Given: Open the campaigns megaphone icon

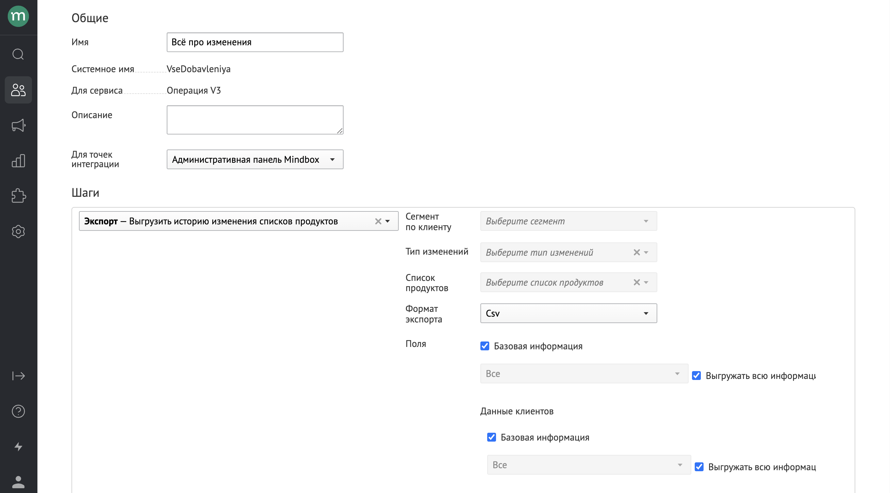Looking at the screenshot, I should [x=18, y=126].
